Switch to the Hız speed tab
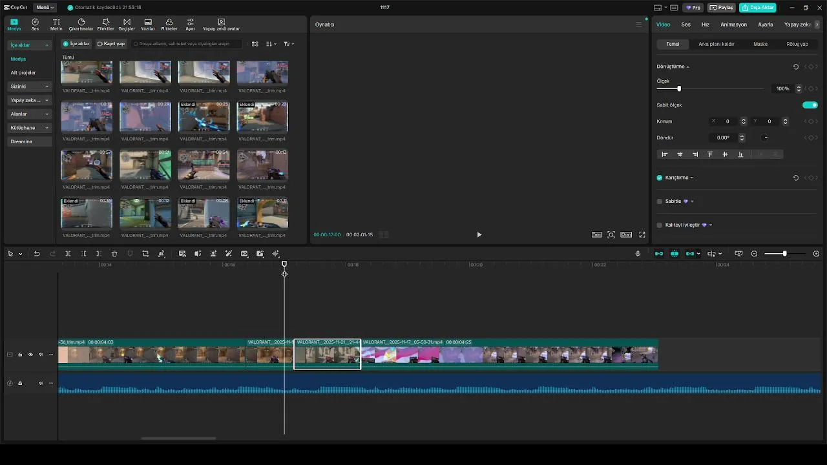This screenshot has height=465, width=827. [706, 25]
